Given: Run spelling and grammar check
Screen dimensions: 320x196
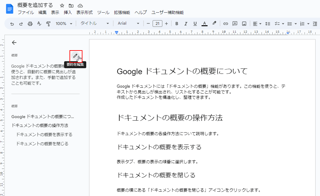Looking at the screenshot, I should [39, 24].
